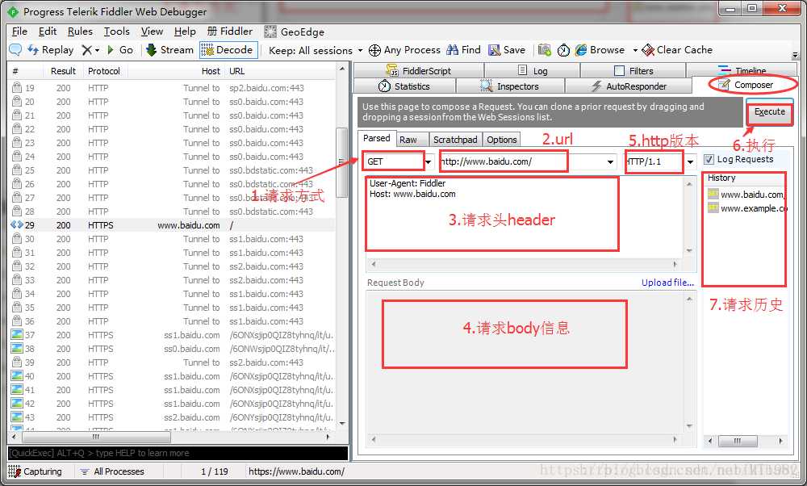Viewport: 807px width, 486px height.
Task: Click the QuickExec command box
Action: coord(178,453)
